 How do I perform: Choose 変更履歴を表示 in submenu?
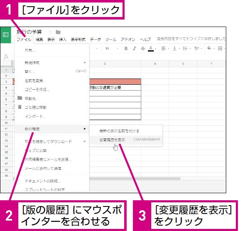[x=126, y=140]
